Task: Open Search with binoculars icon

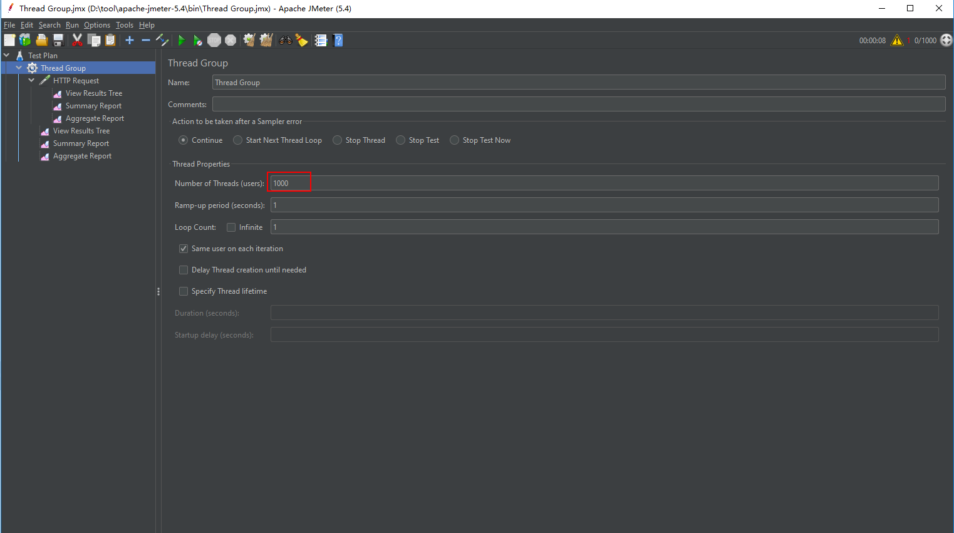Action: [x=286, y=40]
